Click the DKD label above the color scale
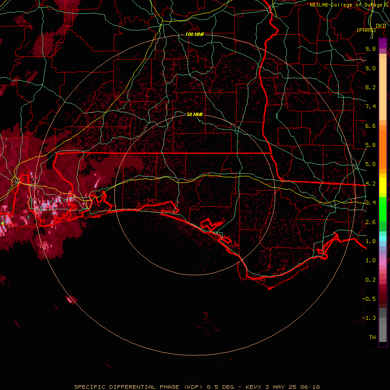 [x=381, y=26]
